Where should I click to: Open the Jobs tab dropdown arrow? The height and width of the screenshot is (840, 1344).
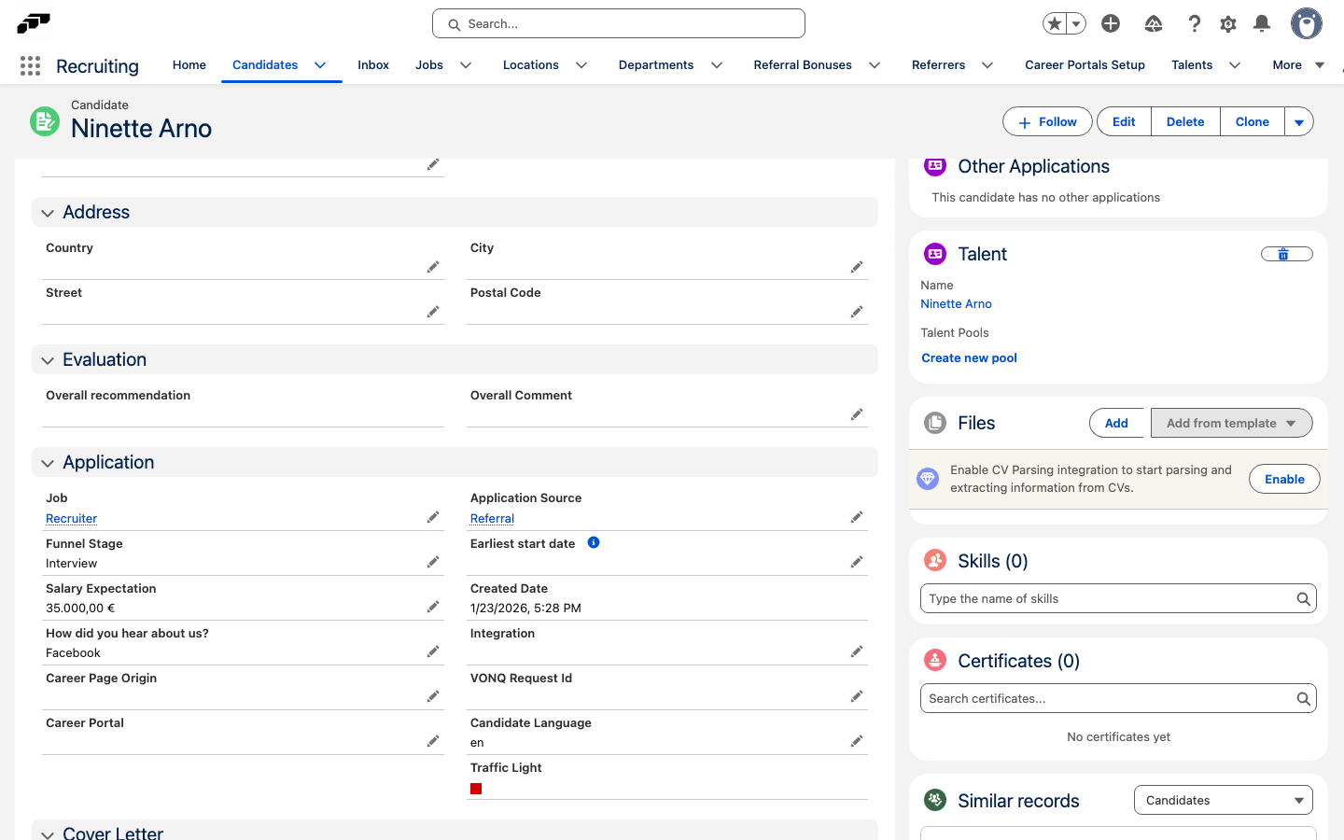[466, 65]
